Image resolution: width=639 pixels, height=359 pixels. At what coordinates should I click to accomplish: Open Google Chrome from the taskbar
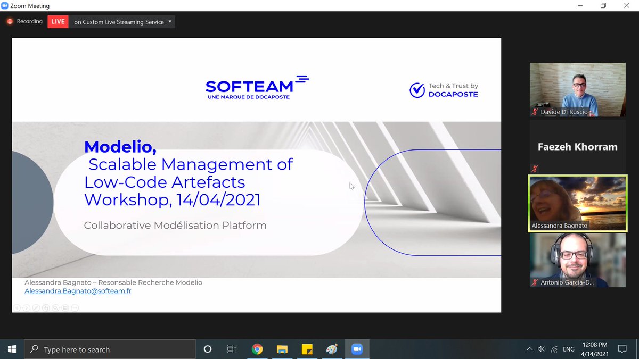click(257, 349)
